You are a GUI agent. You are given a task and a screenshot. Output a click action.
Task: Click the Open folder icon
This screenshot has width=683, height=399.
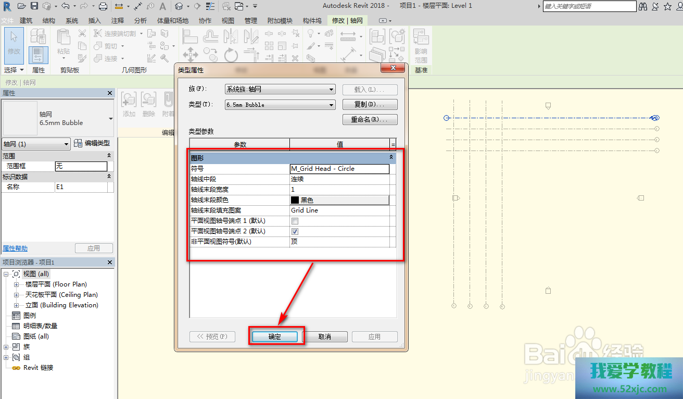click(21, 6)
